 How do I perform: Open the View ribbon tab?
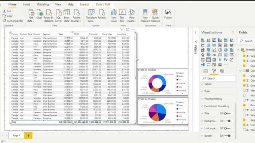click(58, 4)
